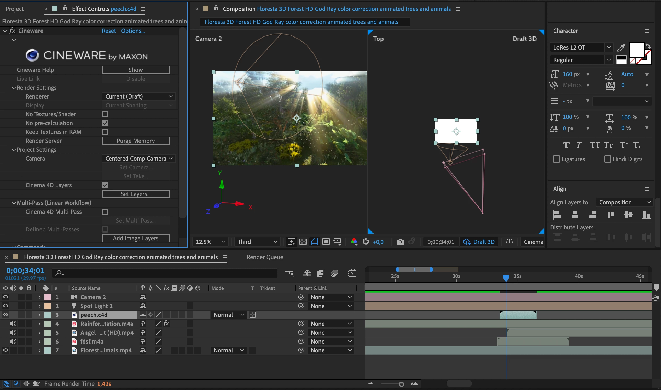Toggle the transparency grid in the viewer

click(x=303, y=242)
